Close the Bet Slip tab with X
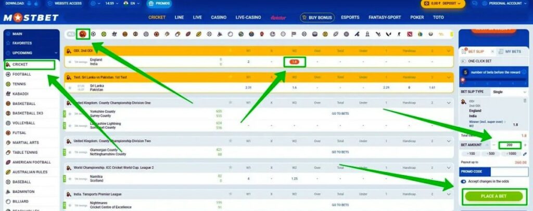The width and height of the screenshot is (533, 211). pos(492,51)
